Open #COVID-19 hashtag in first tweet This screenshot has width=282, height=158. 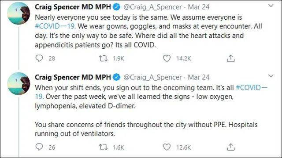point(55,26)
